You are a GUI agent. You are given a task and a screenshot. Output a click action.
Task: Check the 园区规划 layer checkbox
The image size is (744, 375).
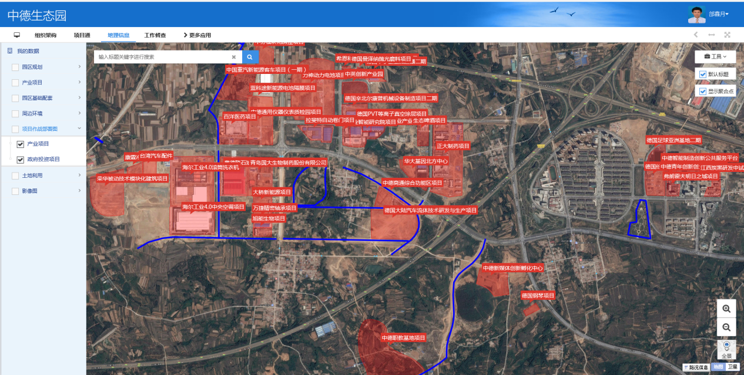point(15,67)
